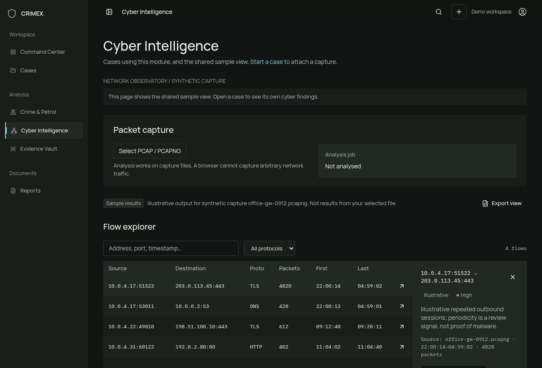Click the Source column header
Viewport: 542px width, 368px height.
(117, 269)
